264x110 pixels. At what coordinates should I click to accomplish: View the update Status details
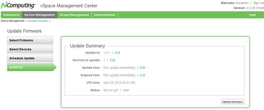coord(126,90)
